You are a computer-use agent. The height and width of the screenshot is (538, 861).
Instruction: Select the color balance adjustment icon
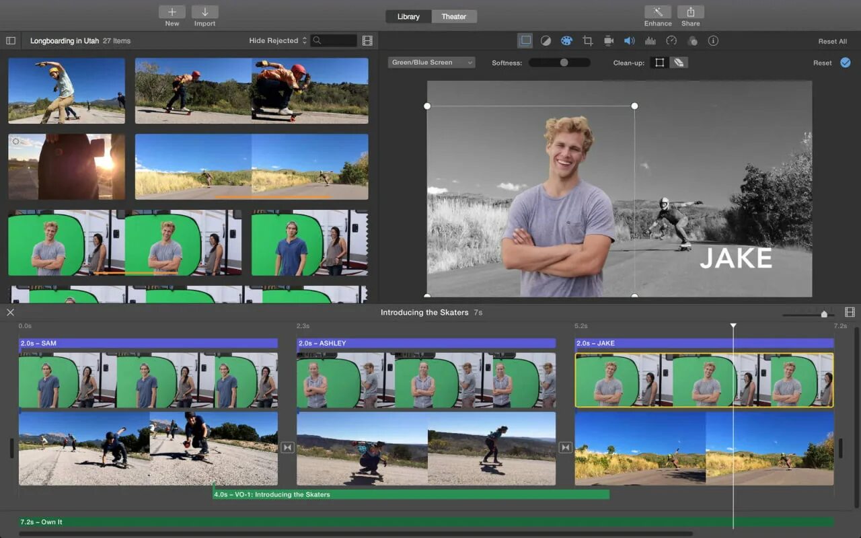click(x=546, y=41)
